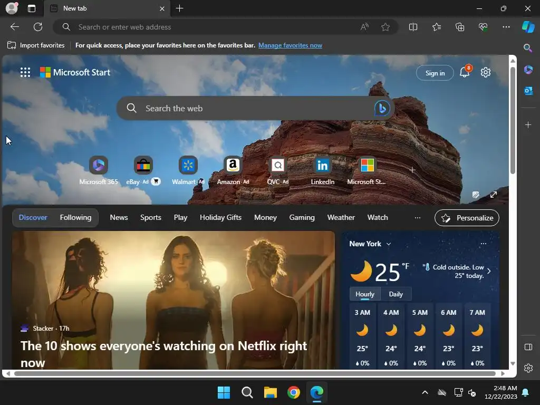
Task: Open Browser essentials heart icon
Action: click(483, 27)
